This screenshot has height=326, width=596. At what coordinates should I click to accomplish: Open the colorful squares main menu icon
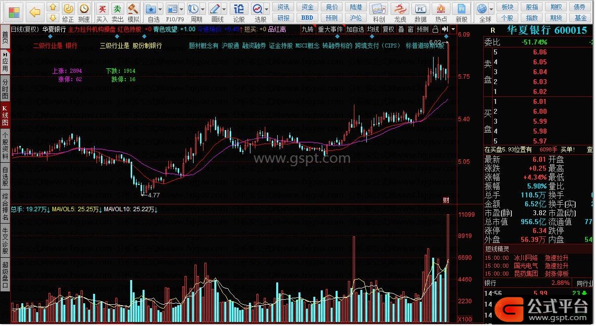click(x=14, y=11)
